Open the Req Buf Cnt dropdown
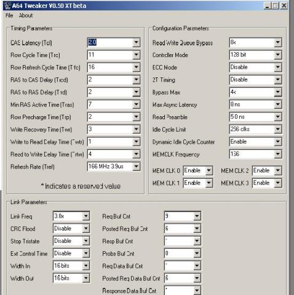 [x=197, y=216]
